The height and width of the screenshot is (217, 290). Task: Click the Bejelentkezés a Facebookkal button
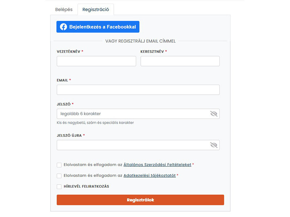click(x=98, y=27)
